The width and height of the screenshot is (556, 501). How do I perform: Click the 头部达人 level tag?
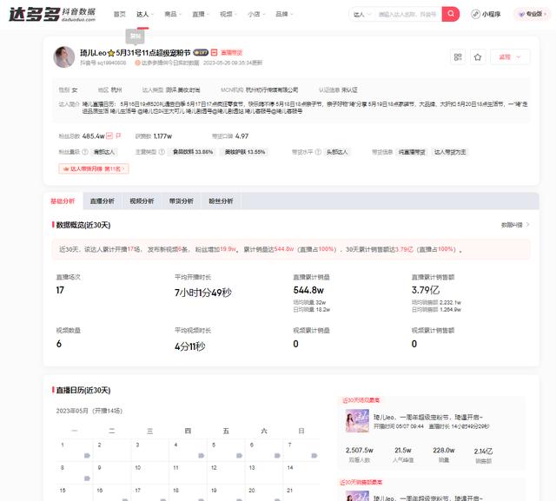point(337,152)
